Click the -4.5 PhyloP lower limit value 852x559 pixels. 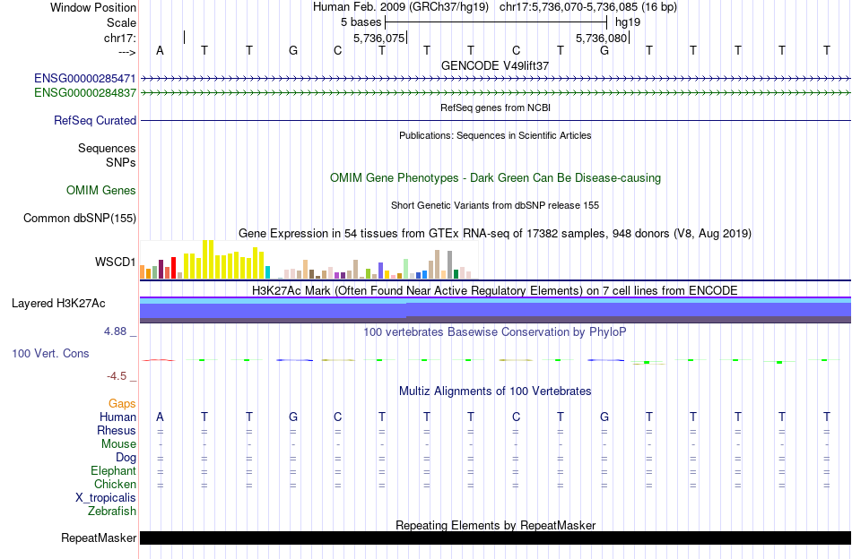(x=117, y=376)
